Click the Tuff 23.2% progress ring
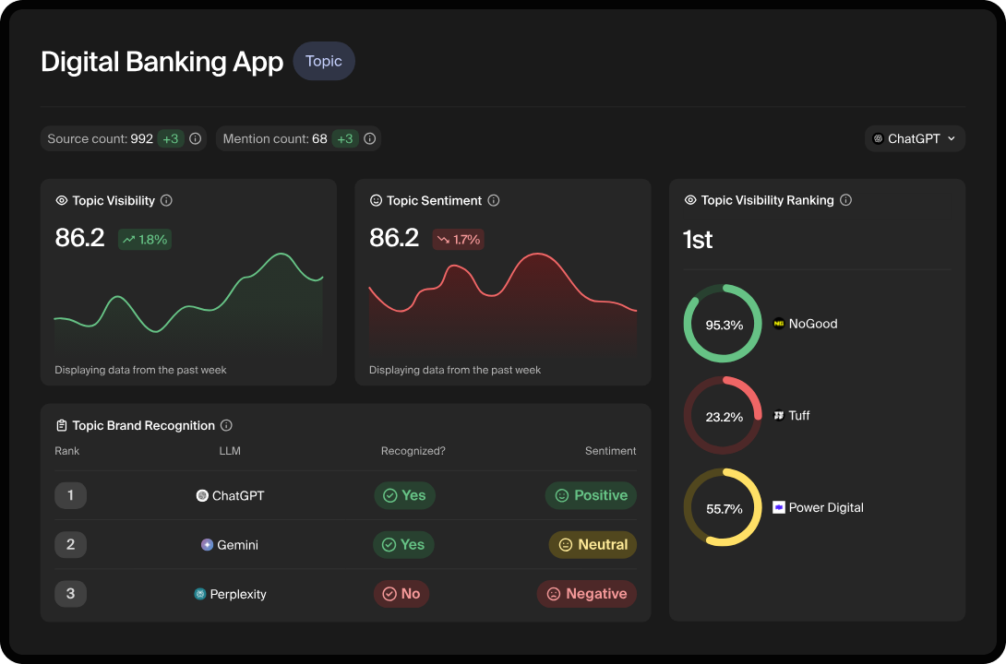The height and width of the screenshot is (664, 1006). pos(723,415)
